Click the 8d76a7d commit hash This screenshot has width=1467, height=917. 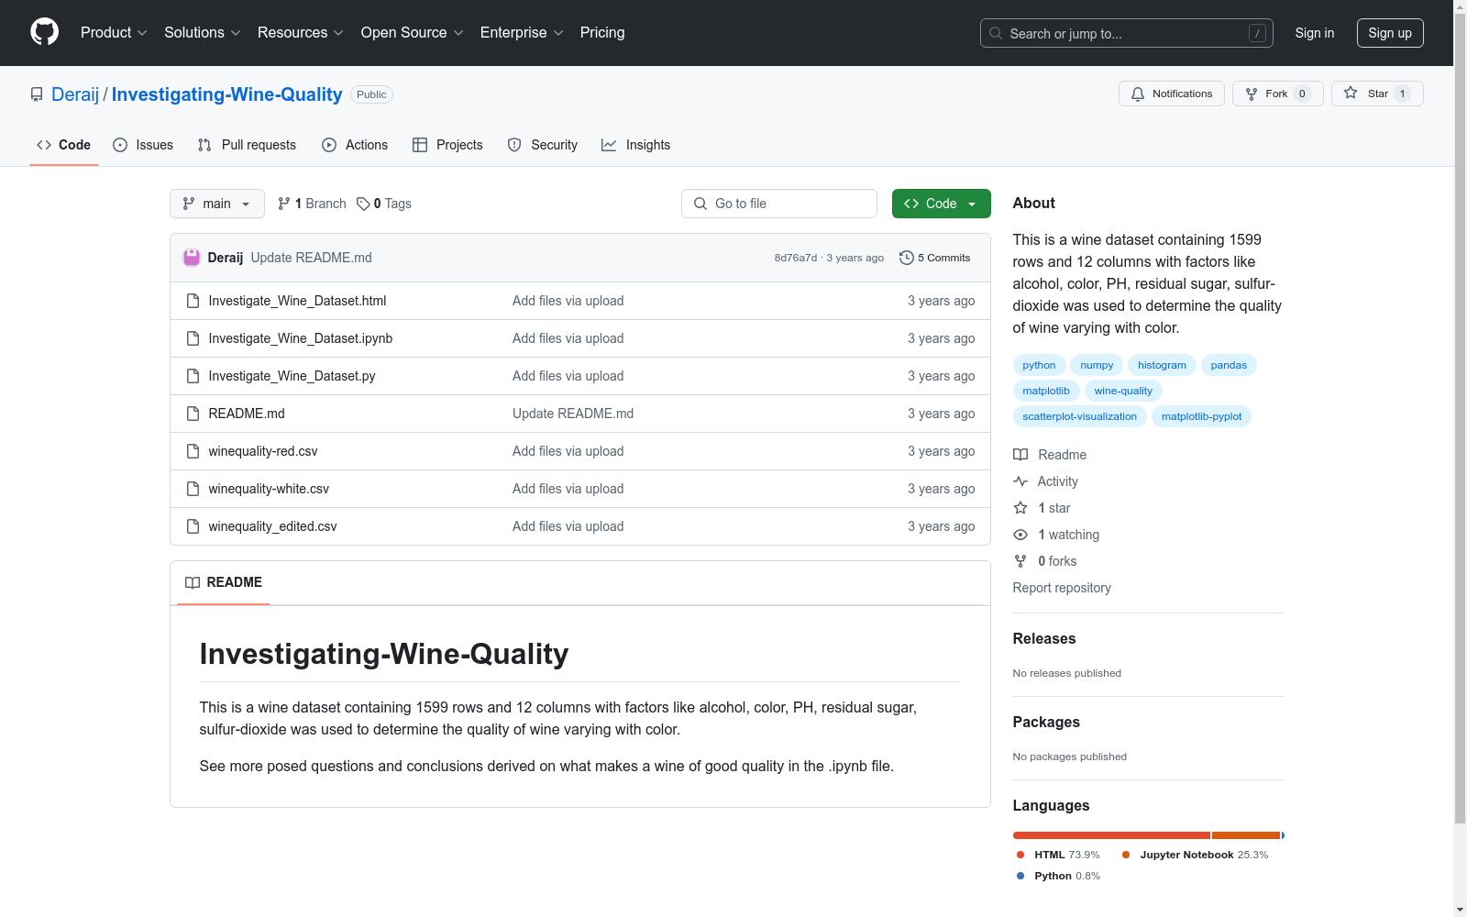coord(796,258)
